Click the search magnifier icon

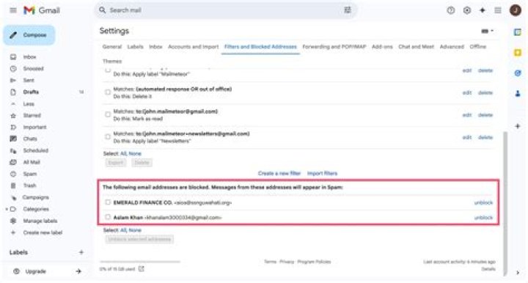[x=102, y=10]
